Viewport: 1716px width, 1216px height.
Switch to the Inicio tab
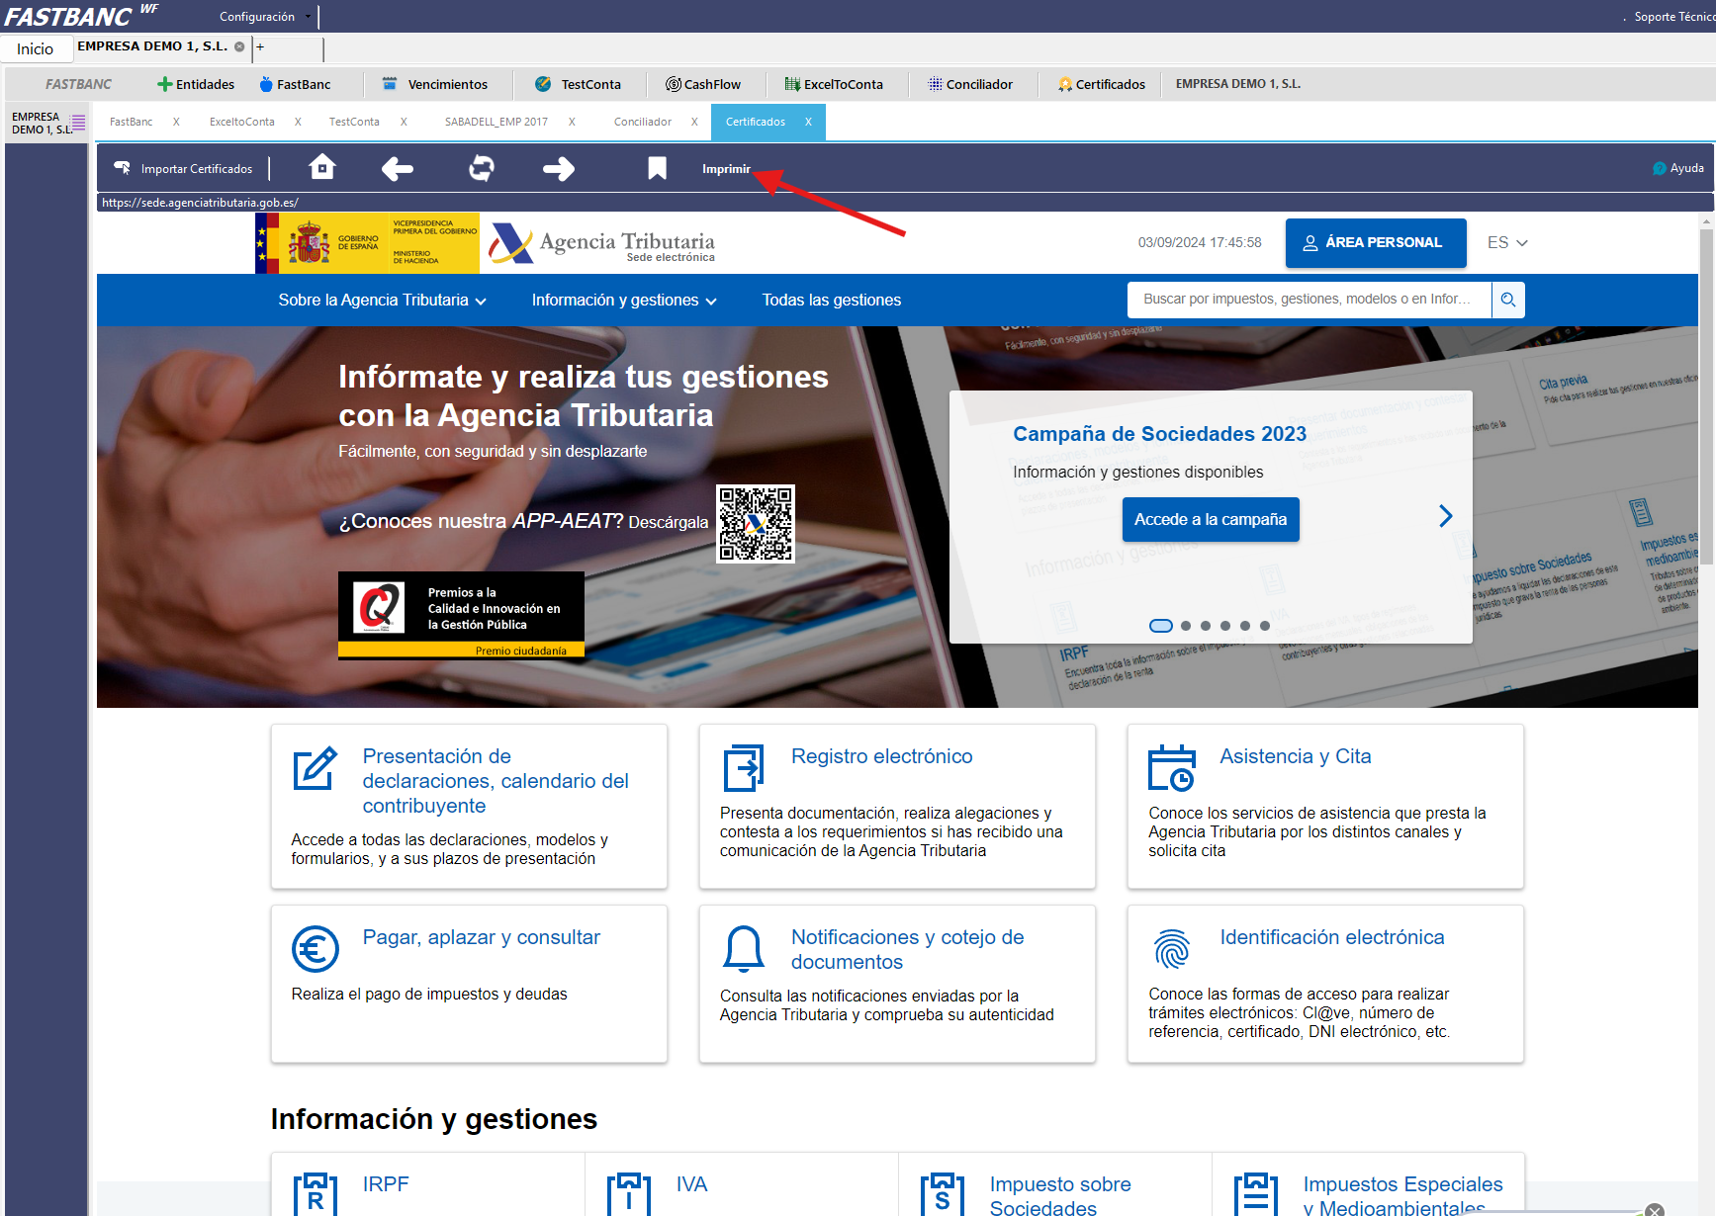pyautogui.click(x=36, y=48)
